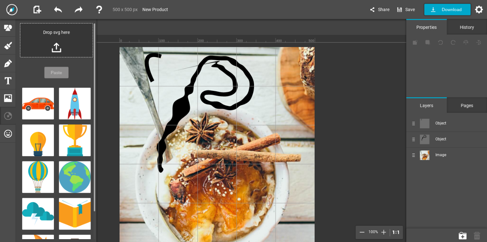
Task: Insert the light bulb clipart
Action: coord(38,140)
